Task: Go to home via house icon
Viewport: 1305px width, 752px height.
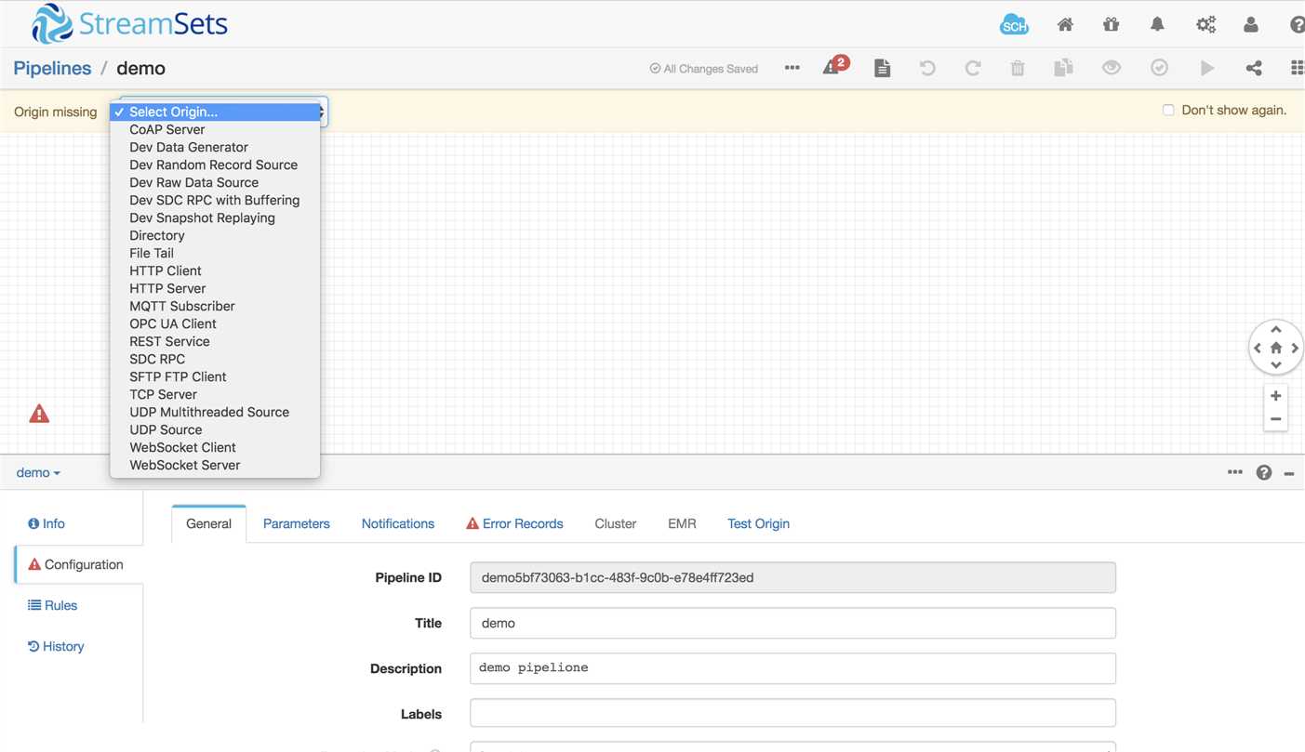Action: [x=1065, y=25]
